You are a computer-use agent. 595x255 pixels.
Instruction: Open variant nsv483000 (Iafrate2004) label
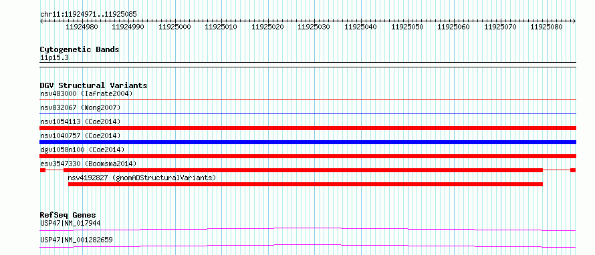click(x=86, y=93)
